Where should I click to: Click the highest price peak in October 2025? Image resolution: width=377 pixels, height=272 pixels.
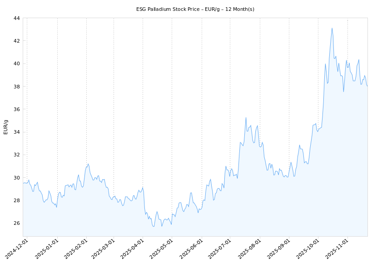pos(332,28)
